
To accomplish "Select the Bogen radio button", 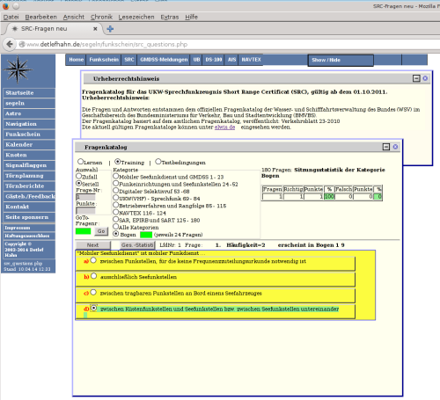I will pyautogui.click(x=116, y=234).
